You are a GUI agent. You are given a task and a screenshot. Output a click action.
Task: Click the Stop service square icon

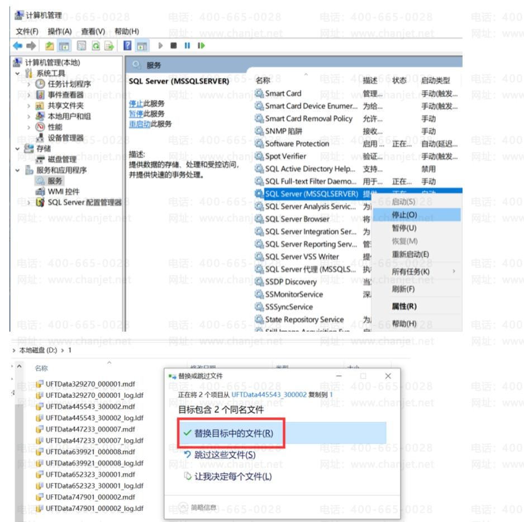point(173,45)
